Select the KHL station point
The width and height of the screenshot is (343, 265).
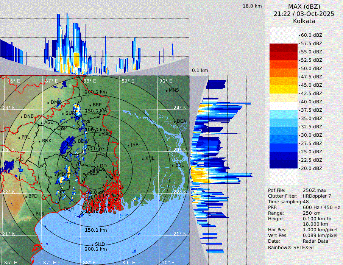pos(143,159)
